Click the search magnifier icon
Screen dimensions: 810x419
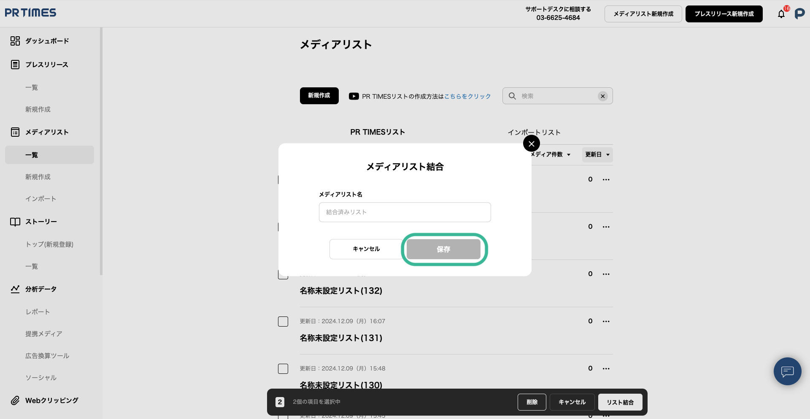512,96
